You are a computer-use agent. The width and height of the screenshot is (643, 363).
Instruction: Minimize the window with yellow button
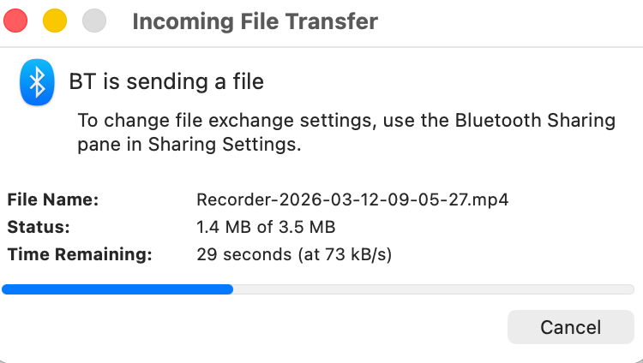coord(54,21)
